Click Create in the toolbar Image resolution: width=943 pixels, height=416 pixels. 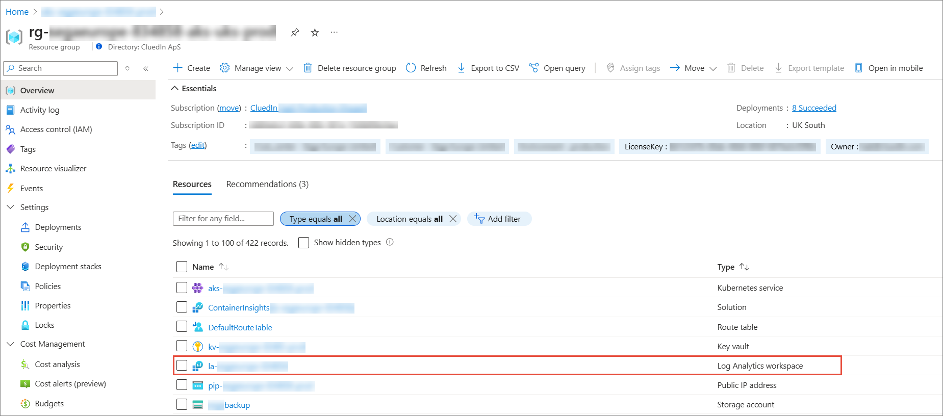pos(192,68)
